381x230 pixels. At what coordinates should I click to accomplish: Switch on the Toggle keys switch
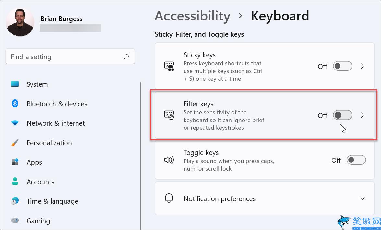click(x=356, y=160)
